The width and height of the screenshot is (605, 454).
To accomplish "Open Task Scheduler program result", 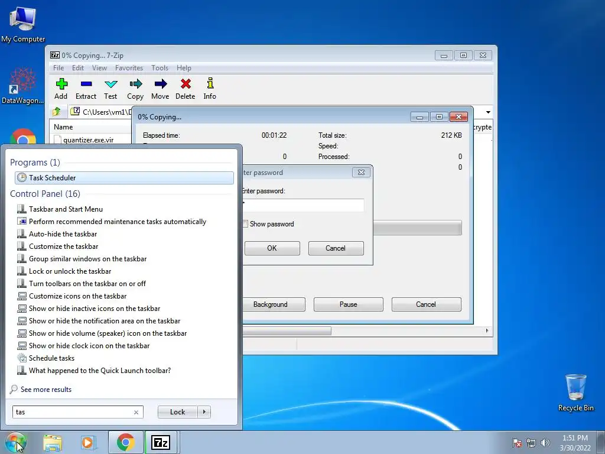I will 124,177.
